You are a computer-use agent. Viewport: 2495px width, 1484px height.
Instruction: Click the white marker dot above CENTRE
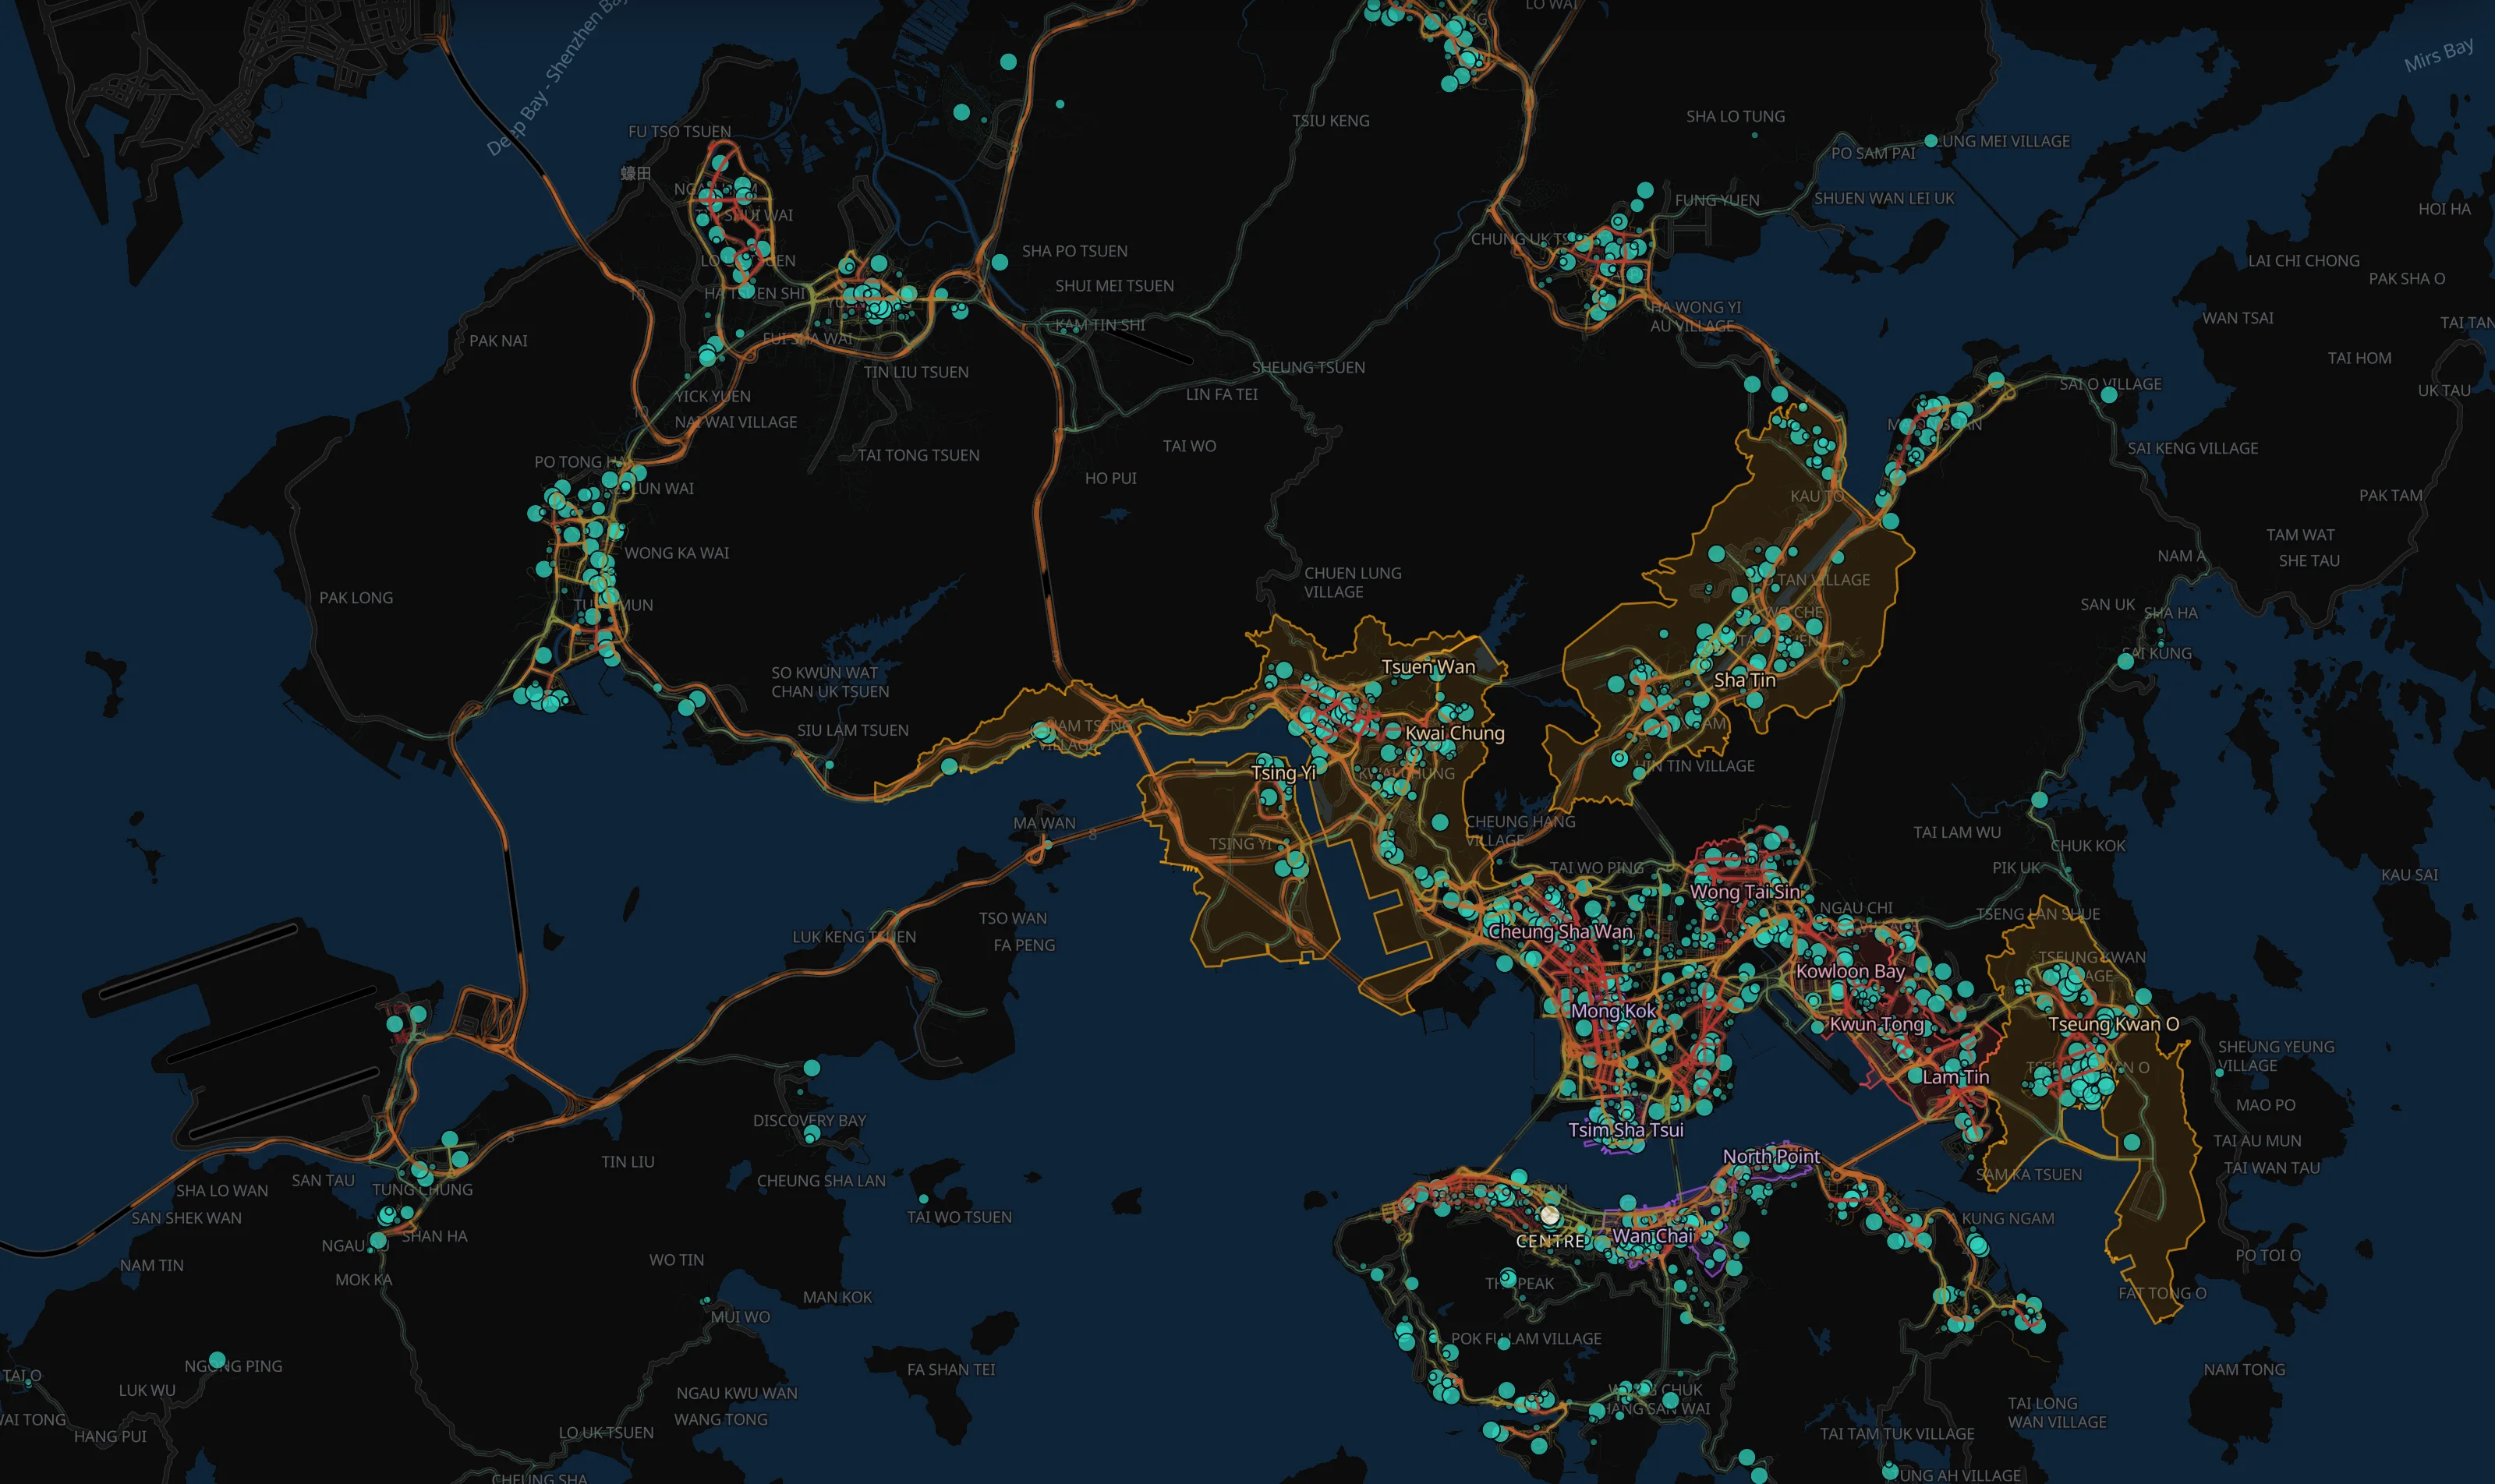[1549, 1215]
